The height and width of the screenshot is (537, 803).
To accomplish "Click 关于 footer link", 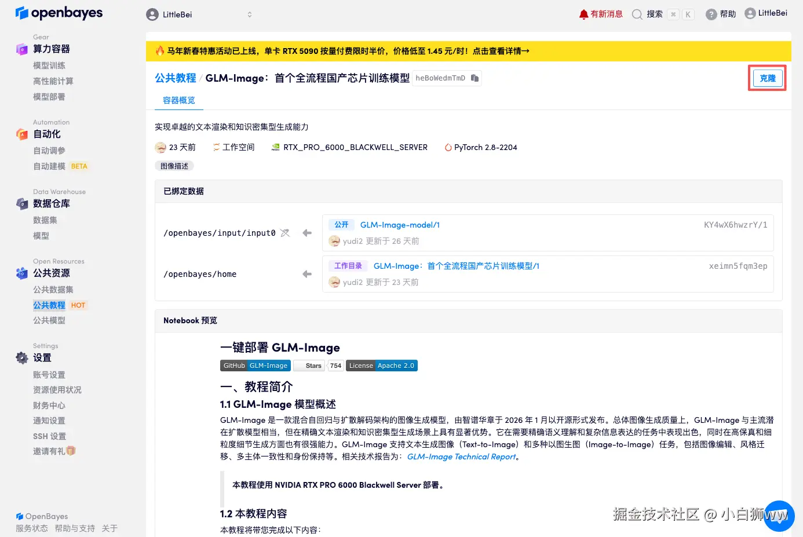I will (x=110, y=528).
